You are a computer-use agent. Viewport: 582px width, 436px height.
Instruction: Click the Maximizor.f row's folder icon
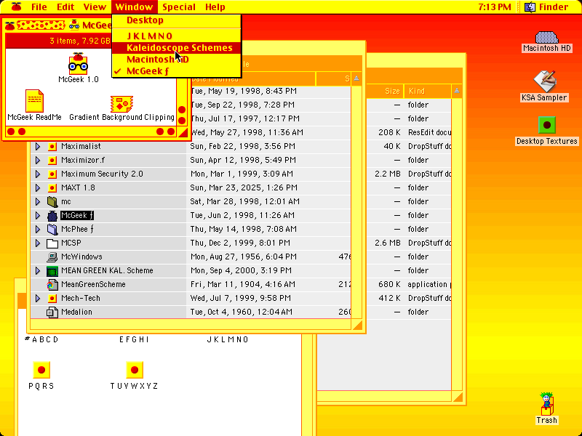tap(52, 160)
